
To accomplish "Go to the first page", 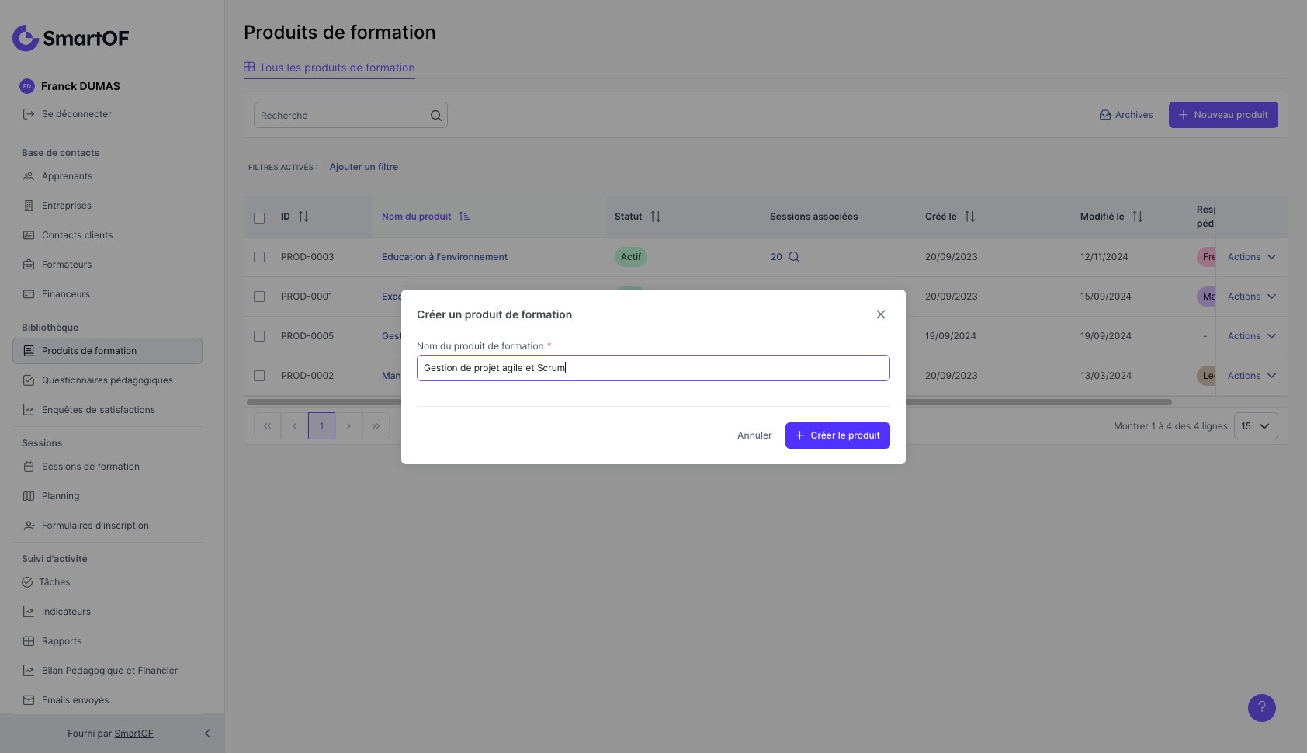I will tap(268, 426).
